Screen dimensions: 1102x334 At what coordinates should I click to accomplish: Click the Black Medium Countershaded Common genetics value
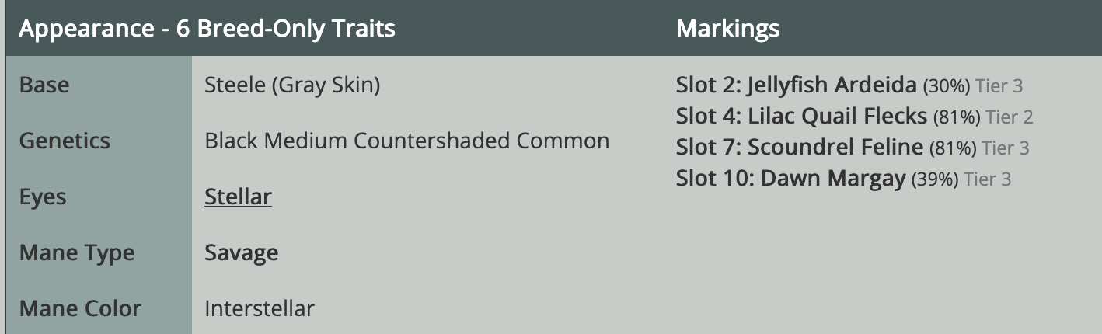[406, 141]
